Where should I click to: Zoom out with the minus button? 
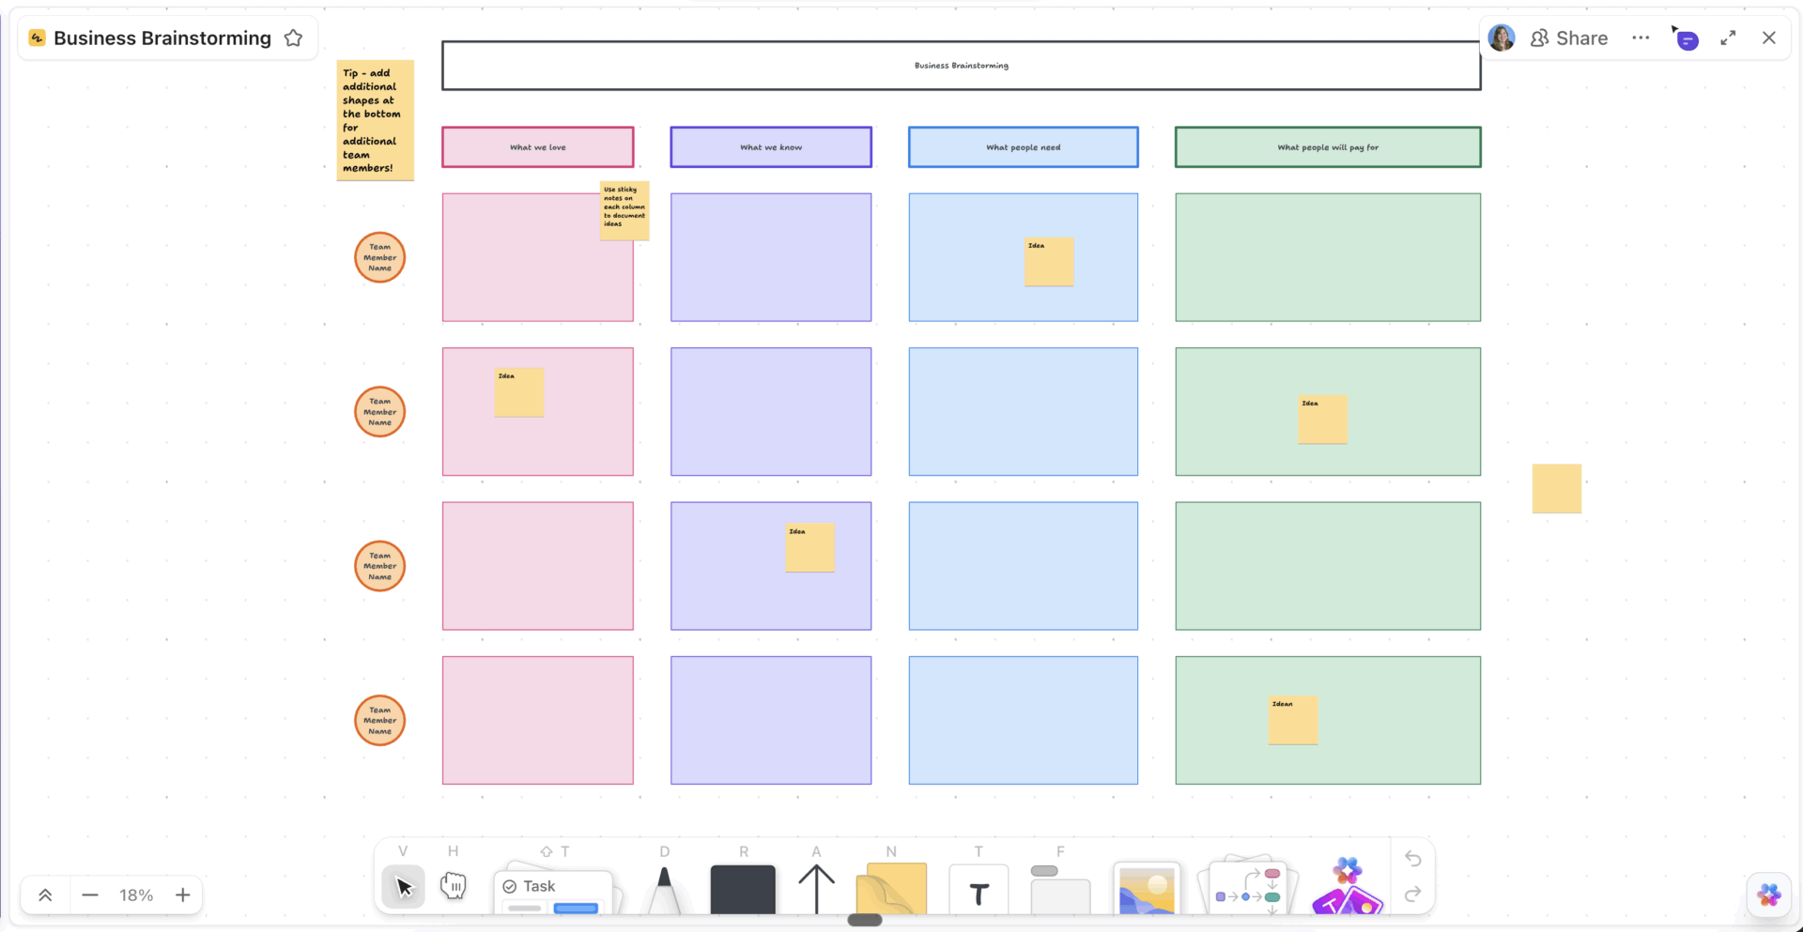click(90, 895)
